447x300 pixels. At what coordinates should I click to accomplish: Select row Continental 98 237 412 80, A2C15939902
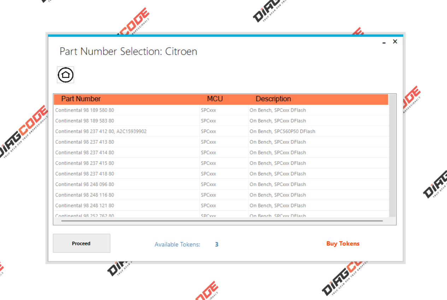(x=221, y=131)
